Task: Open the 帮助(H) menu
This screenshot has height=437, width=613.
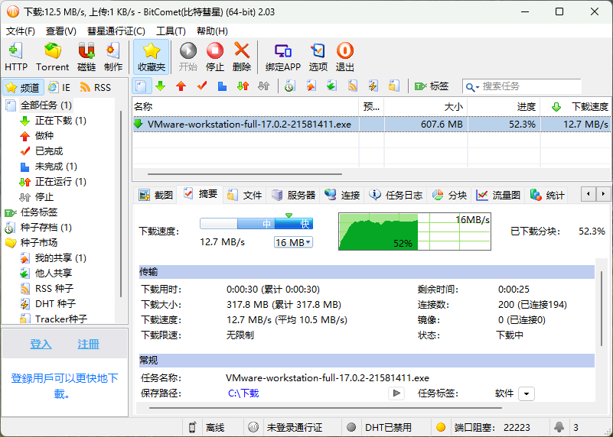Action: [212, 31]
